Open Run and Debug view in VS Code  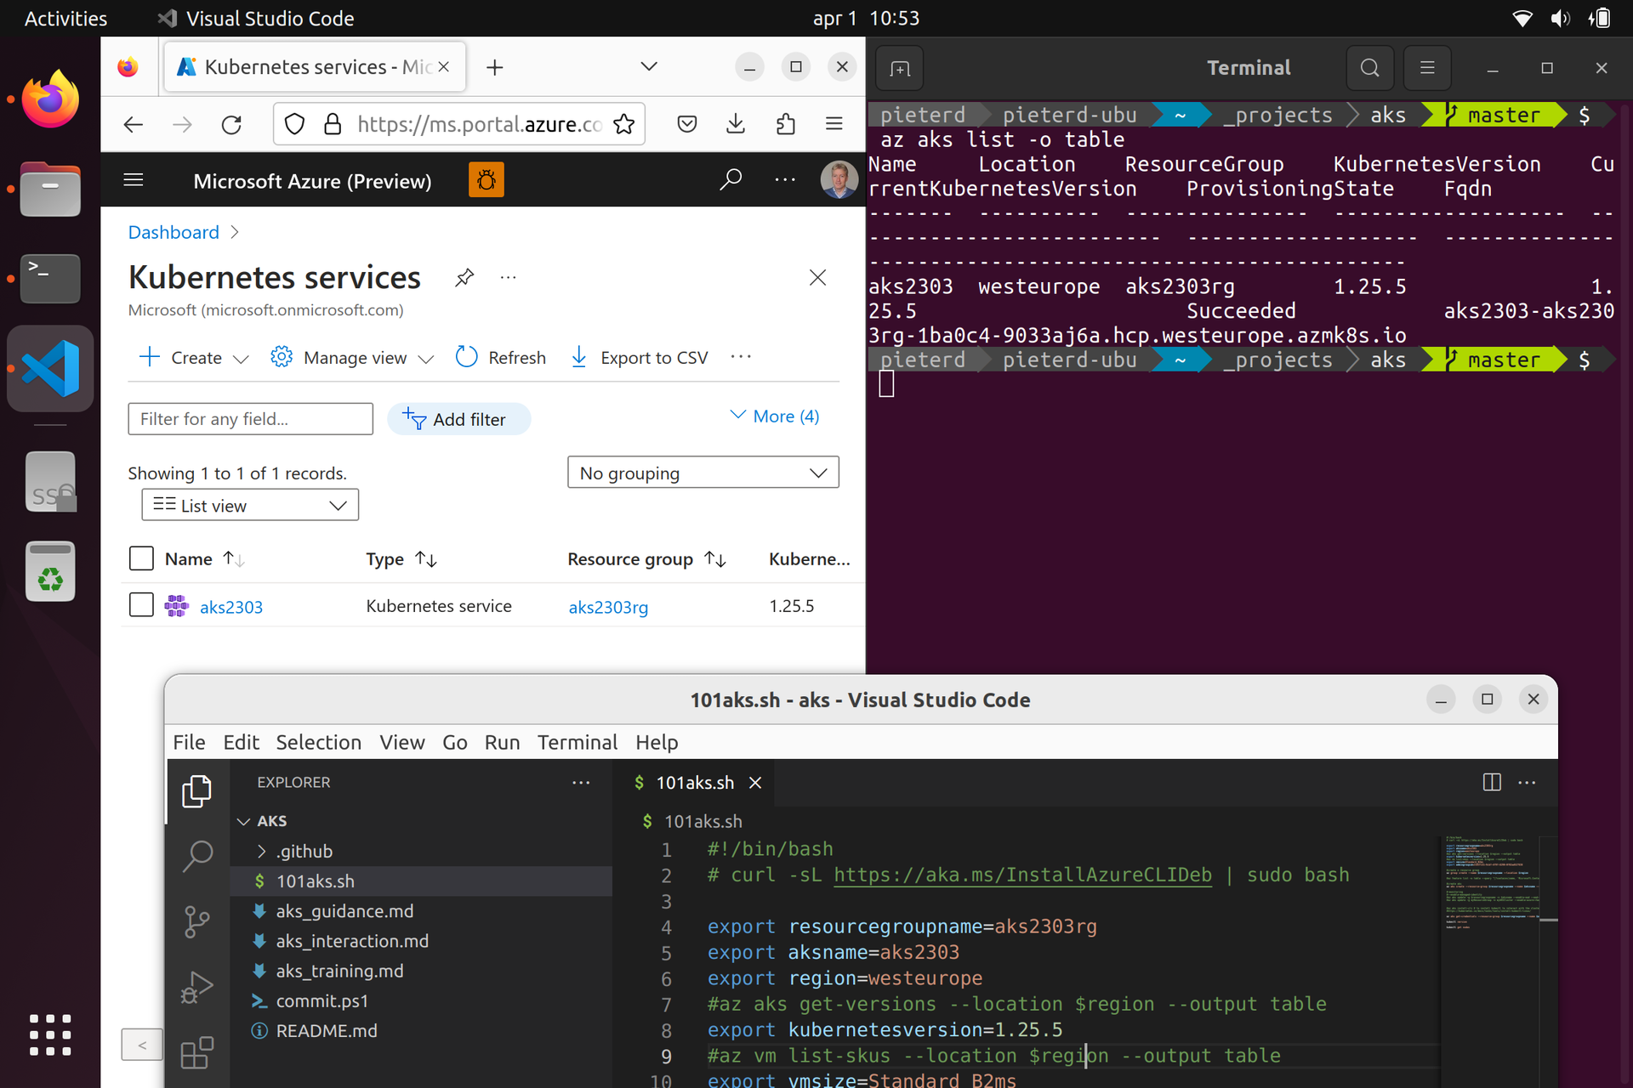[x=196, y=988]
